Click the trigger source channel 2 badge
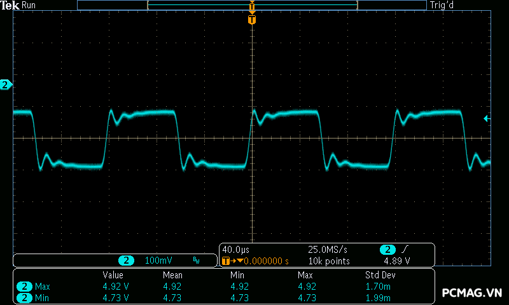 (387, 250)
